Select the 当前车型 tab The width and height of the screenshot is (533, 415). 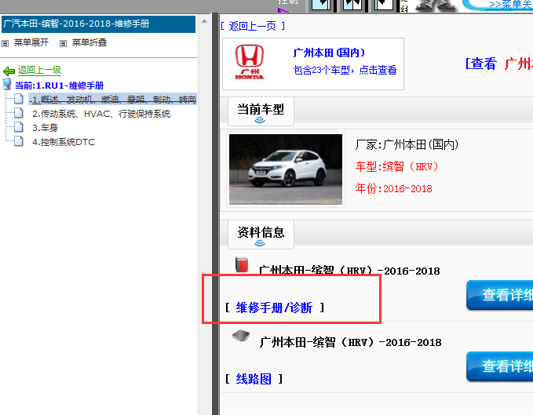261,111
